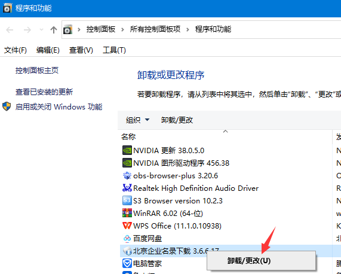Screen dimensions: 341x274
Task: Click the 北京企业名录下载 icon
Action: tap(127, 251)
